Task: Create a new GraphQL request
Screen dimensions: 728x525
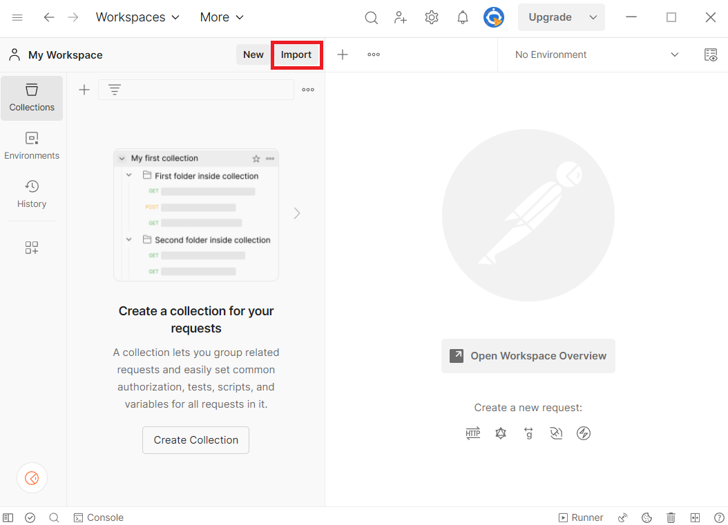Action: pyautogui.click(x=501, y=433)
